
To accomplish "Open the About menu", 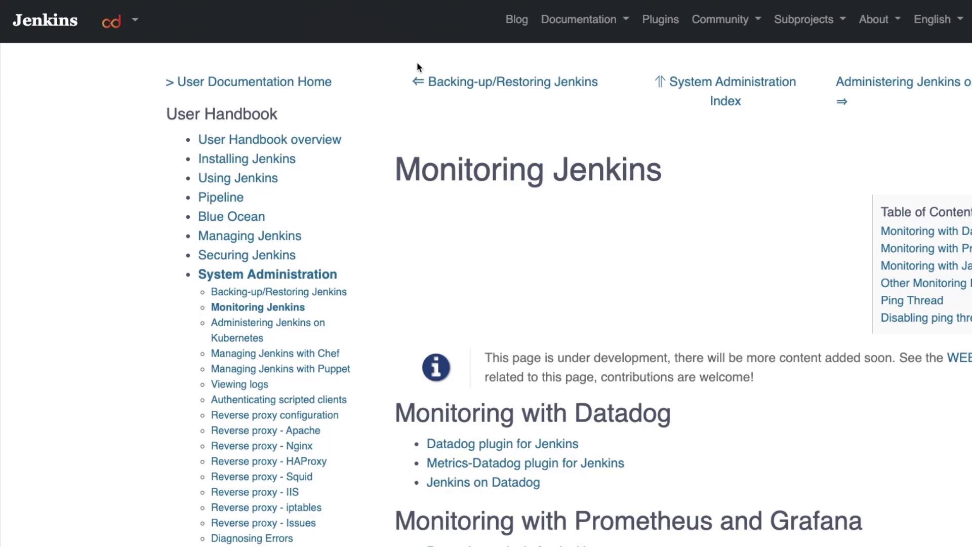I will 879,19.
